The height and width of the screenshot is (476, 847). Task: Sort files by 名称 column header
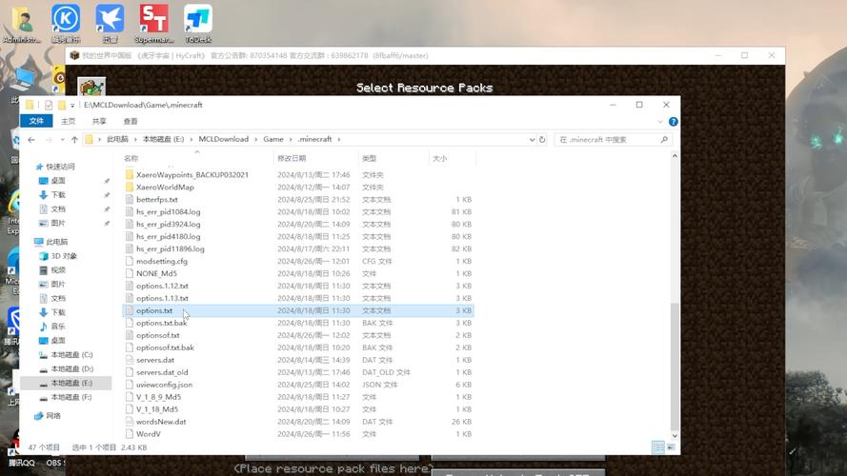click(x=197, y=158)
